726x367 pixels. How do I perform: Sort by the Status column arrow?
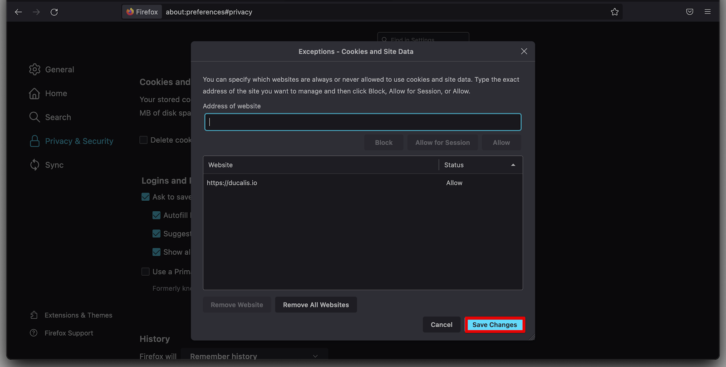click(x=513, y=165)
